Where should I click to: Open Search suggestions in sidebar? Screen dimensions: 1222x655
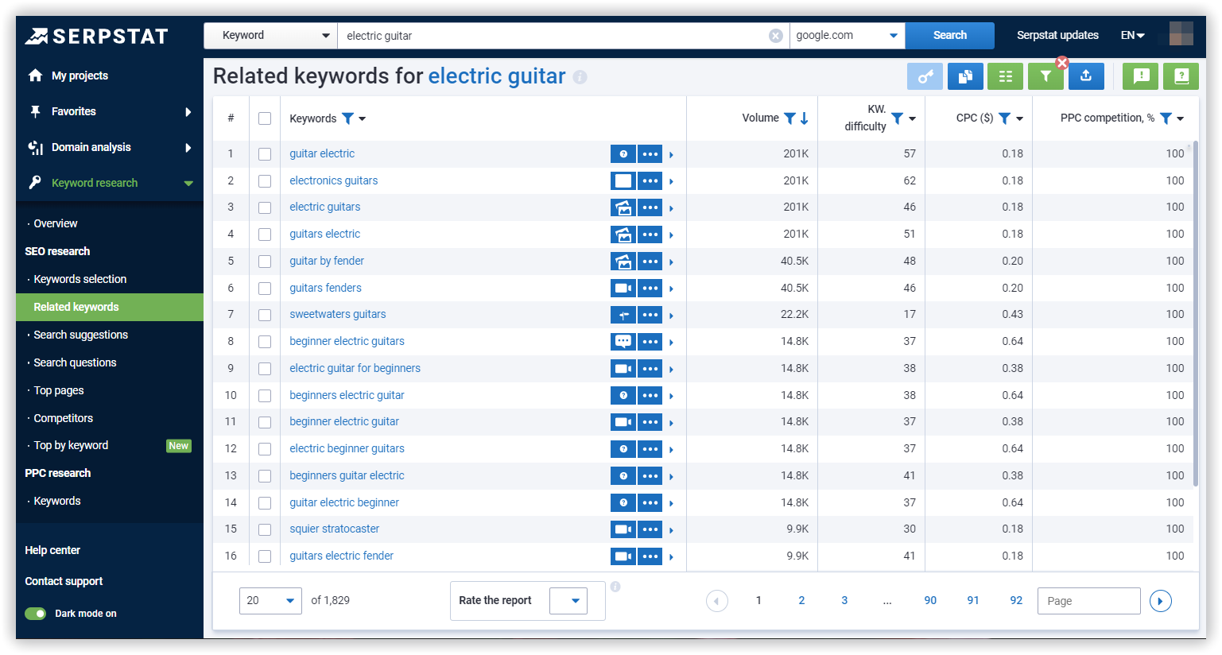[80, 335]
